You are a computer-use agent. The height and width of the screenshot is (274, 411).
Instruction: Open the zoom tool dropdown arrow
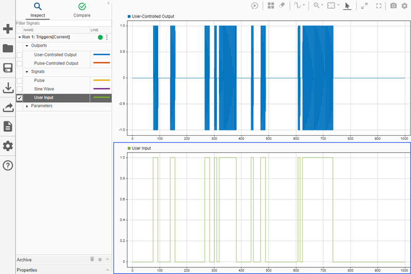[322, 6]
